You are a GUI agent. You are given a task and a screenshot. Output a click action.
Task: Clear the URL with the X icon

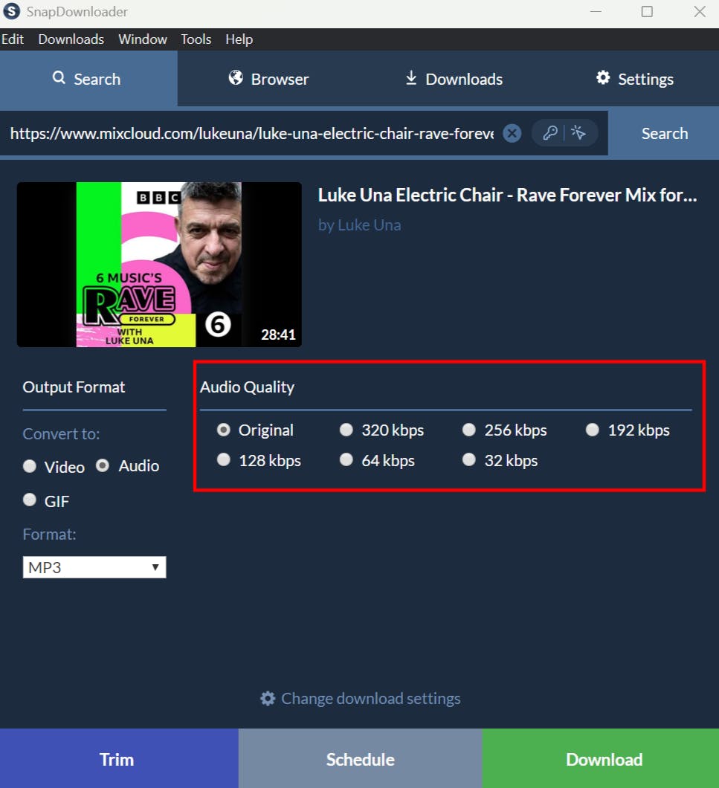point(512,133)
